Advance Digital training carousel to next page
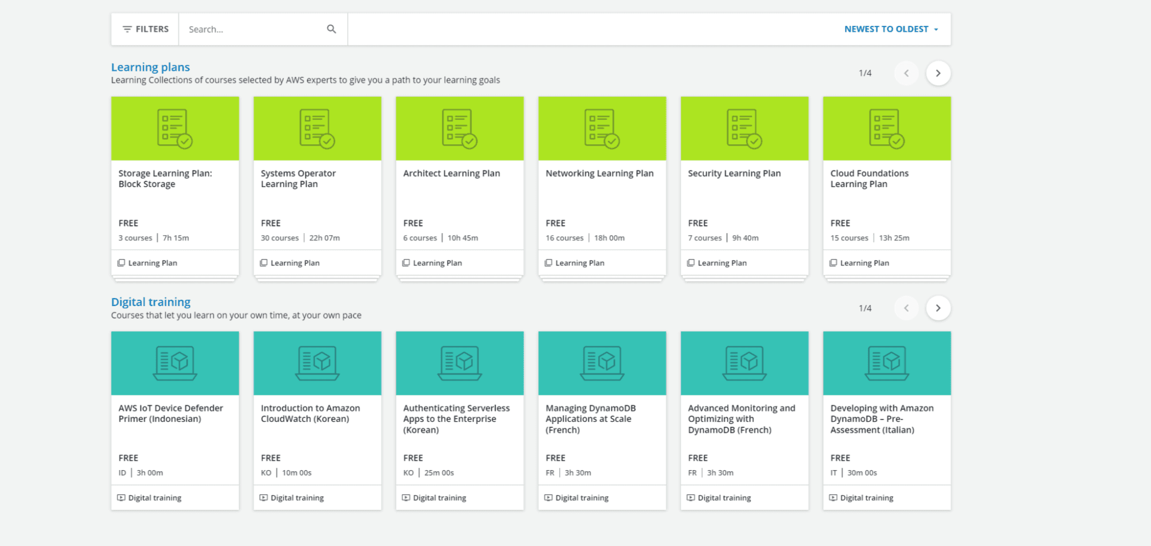Screen dimensions: 1151x546 tap(937, 308)
